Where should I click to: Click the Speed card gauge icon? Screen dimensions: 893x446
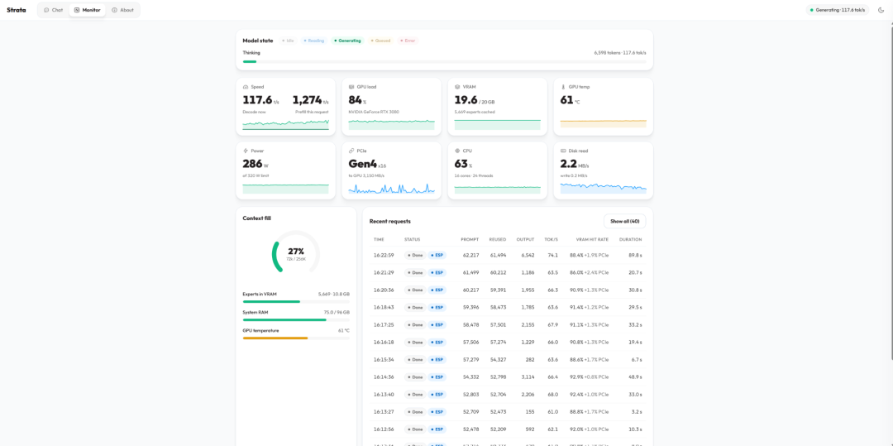(246, 87)
